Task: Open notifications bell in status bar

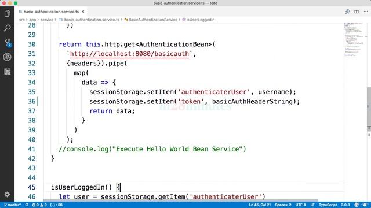Action: tap(365, 205)
